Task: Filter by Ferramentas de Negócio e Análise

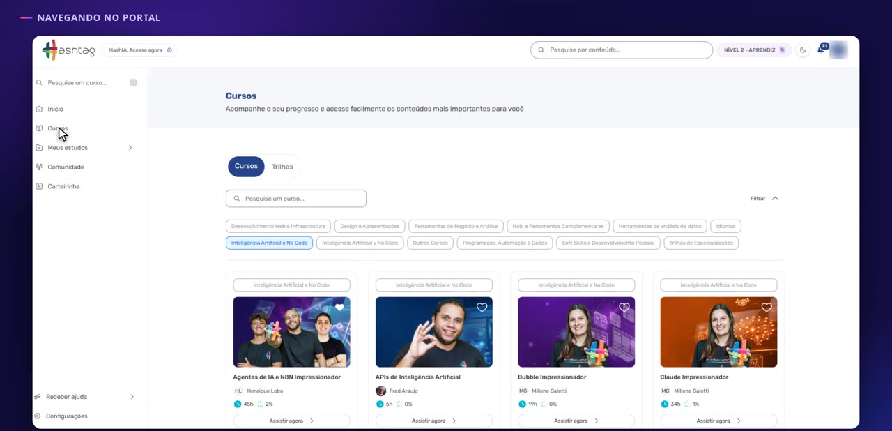Action: pos(456,226)
